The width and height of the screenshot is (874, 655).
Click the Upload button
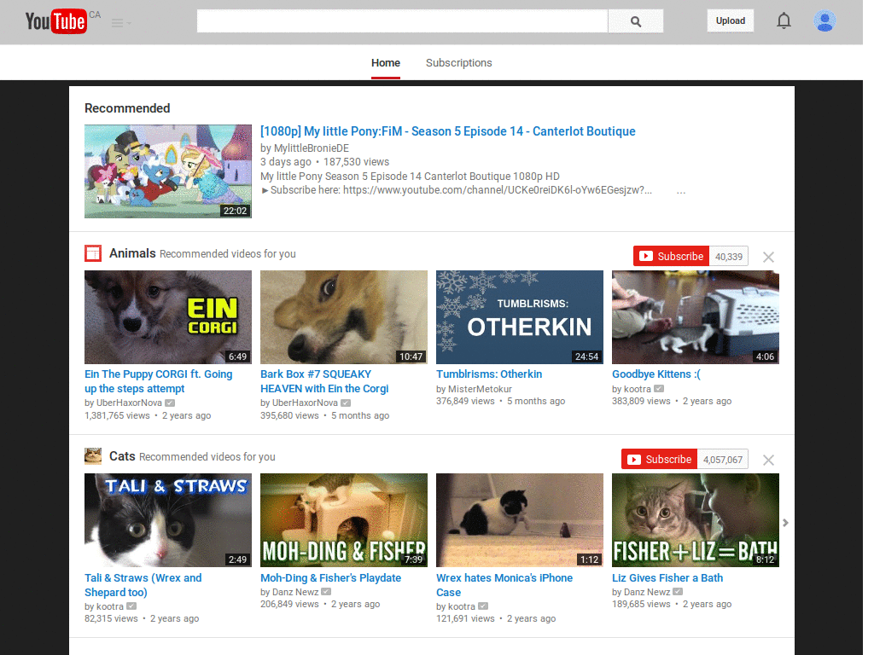click(731, 20)
